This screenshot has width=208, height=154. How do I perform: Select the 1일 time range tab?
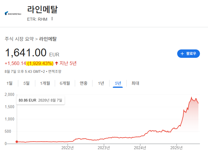pos(9,83)
